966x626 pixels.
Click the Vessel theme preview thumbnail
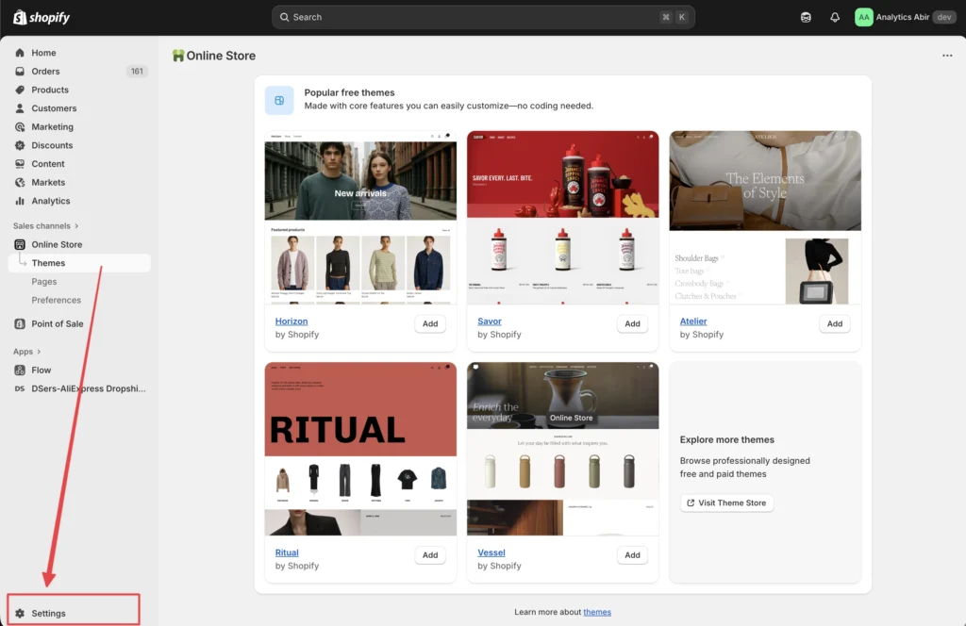562,449
